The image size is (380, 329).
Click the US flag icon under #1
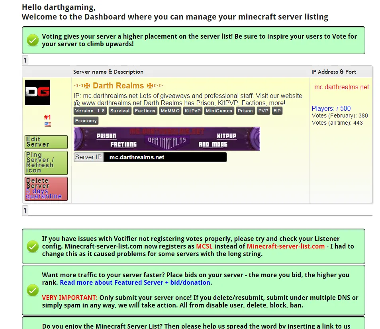(x=48, y=124)
